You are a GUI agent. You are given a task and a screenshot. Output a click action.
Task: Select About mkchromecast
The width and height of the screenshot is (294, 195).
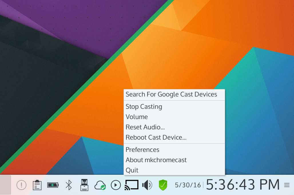(156, 160)
